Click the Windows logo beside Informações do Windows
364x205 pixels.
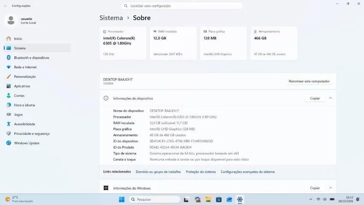[x=106, y=188]
